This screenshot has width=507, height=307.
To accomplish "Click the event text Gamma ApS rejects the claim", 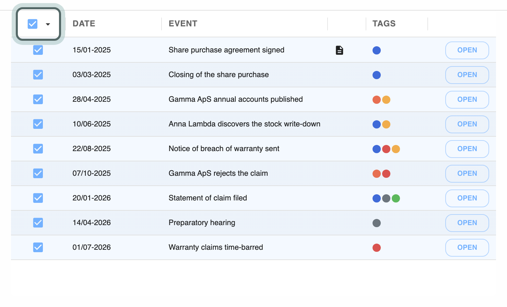I will (x=218, y=173).
